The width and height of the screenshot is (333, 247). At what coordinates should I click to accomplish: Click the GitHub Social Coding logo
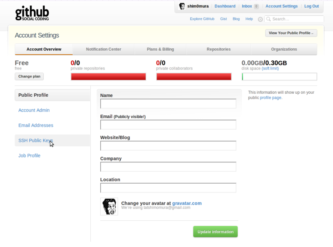(32, 13)
